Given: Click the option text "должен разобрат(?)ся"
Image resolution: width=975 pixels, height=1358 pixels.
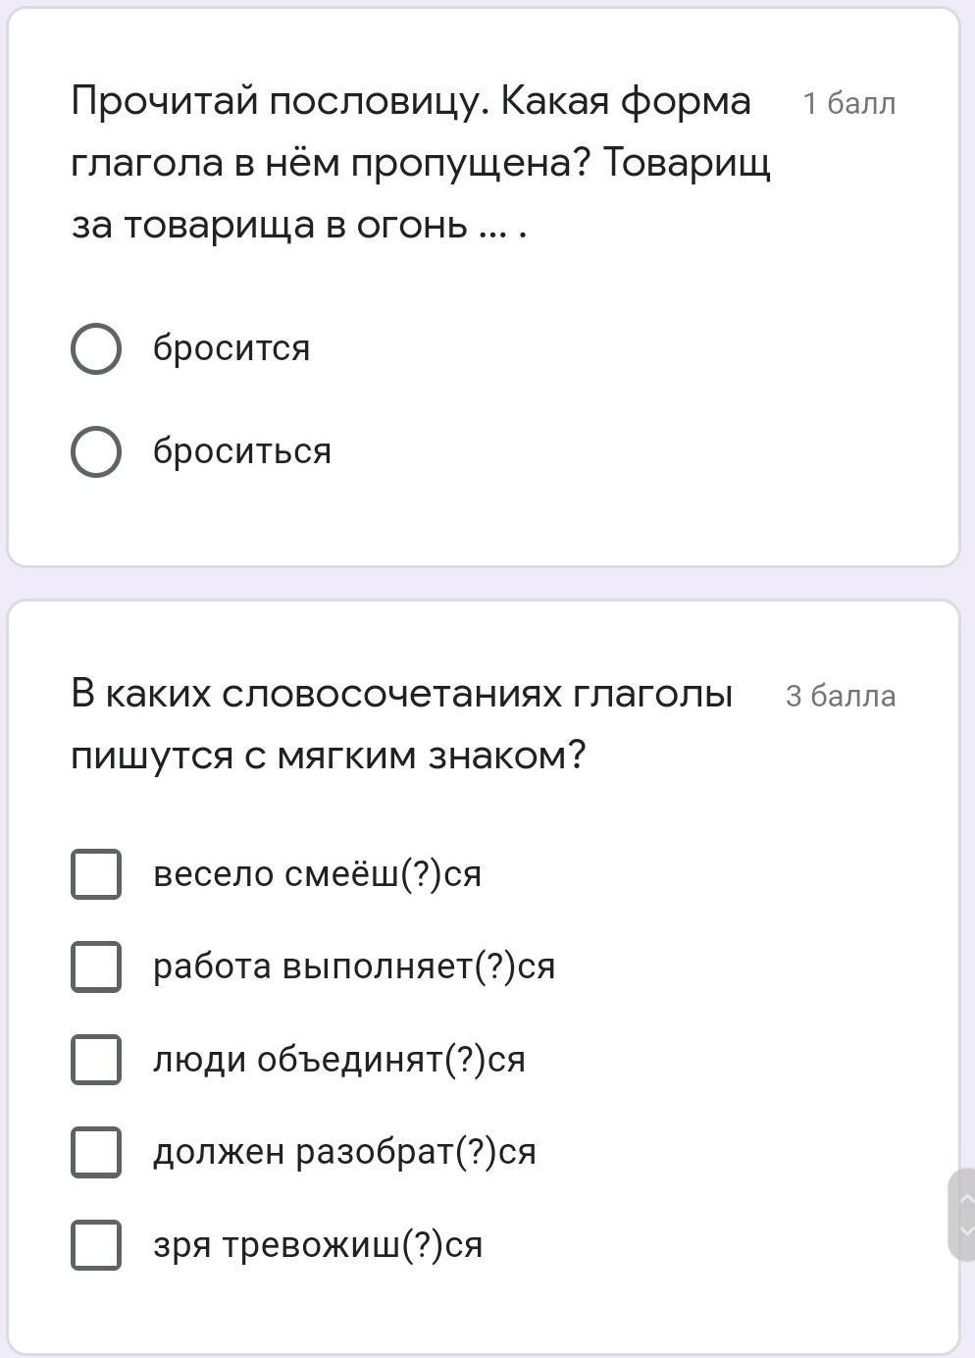Looking at the screenshot, I should [344, 1152].
